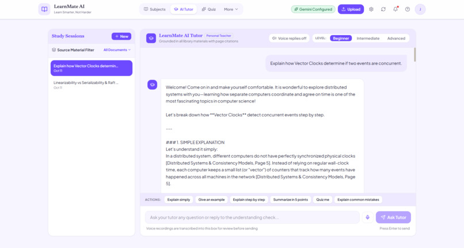This screenshot has width=464, height=248.
Task: Click the Explain simply action
Action: click(x=178, y=200)
